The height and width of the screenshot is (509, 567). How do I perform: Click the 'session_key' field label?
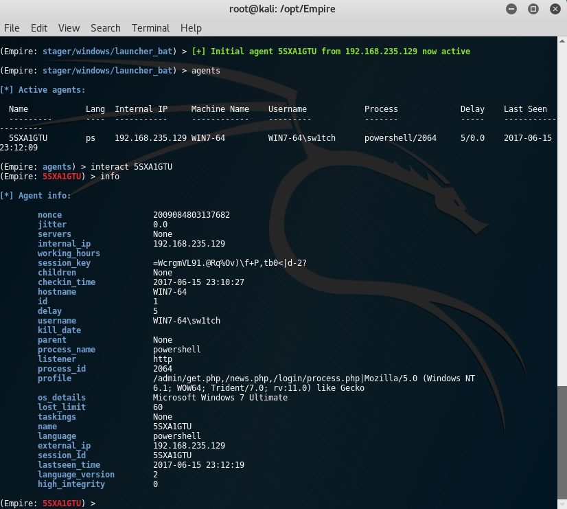point(64,263)
